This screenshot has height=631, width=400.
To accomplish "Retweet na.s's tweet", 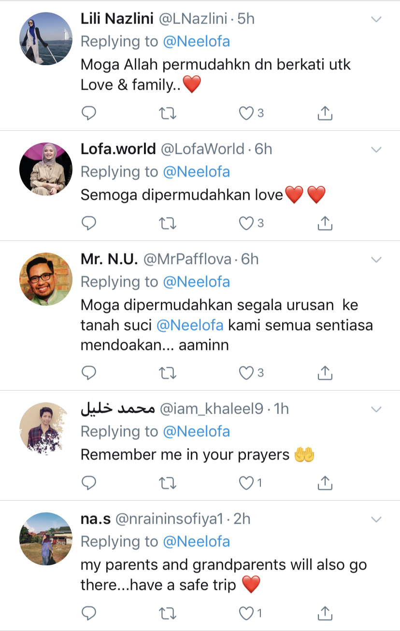I will pos(168,613).
